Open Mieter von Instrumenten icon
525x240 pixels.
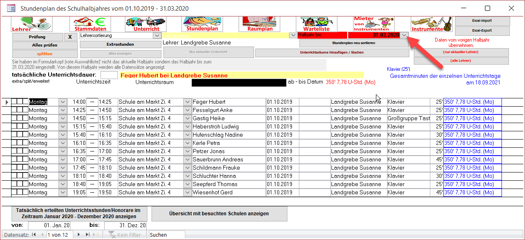pyautogui.click(x=374, y=24)
